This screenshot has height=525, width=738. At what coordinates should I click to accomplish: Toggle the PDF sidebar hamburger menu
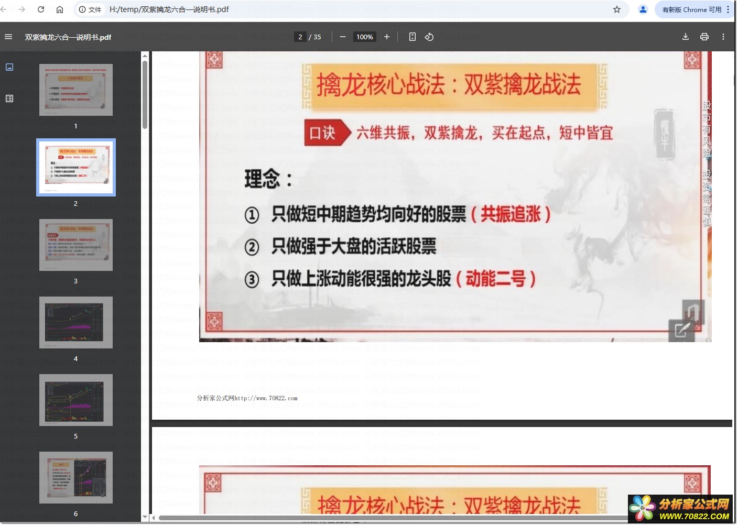coord(8,37)
